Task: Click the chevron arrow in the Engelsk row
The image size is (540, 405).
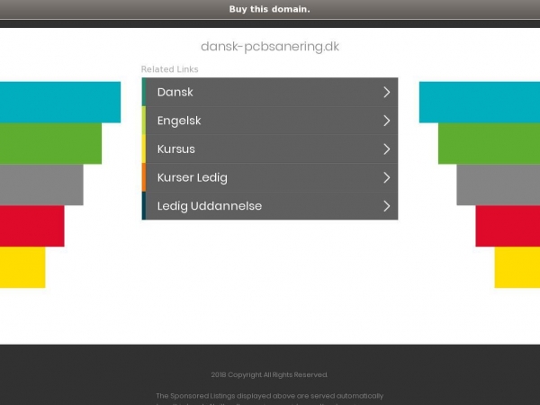Action: click(x=387, y=121)
